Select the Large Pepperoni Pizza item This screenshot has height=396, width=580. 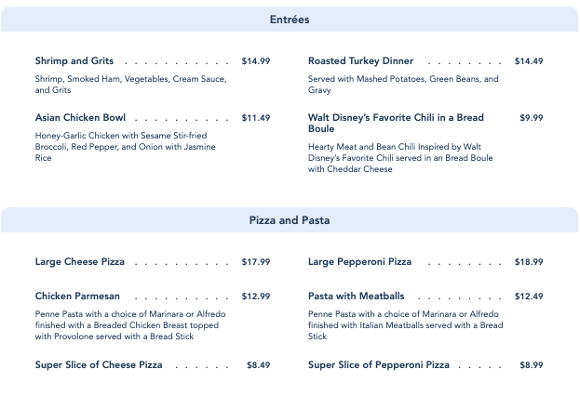[359, 262]
